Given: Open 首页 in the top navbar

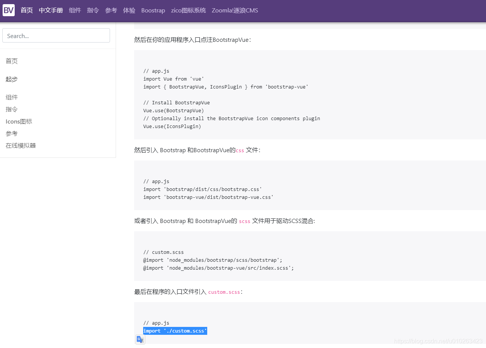Looking at the screenshot, I should click(x=26, y=10).
